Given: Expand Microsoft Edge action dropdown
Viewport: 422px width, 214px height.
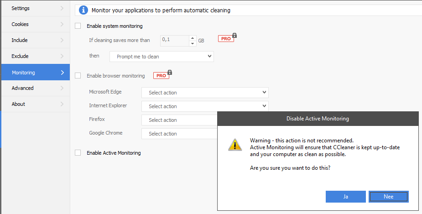Looking at the screenshot, I should [x=205, y=93].
